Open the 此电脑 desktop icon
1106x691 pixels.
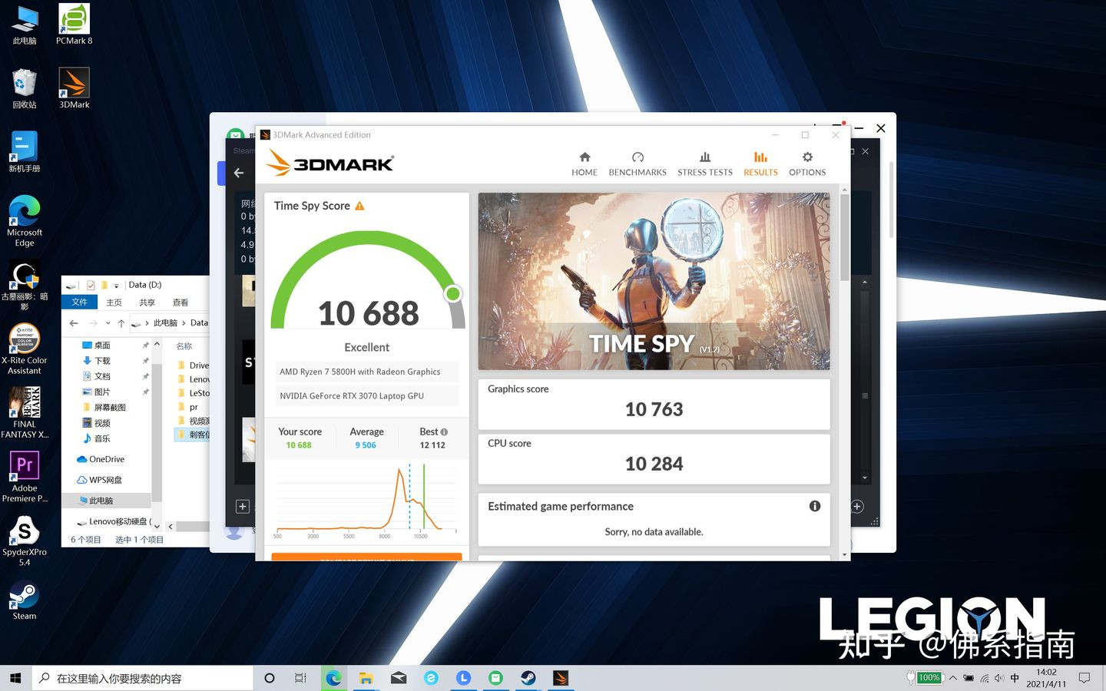[x=25, y=25]
